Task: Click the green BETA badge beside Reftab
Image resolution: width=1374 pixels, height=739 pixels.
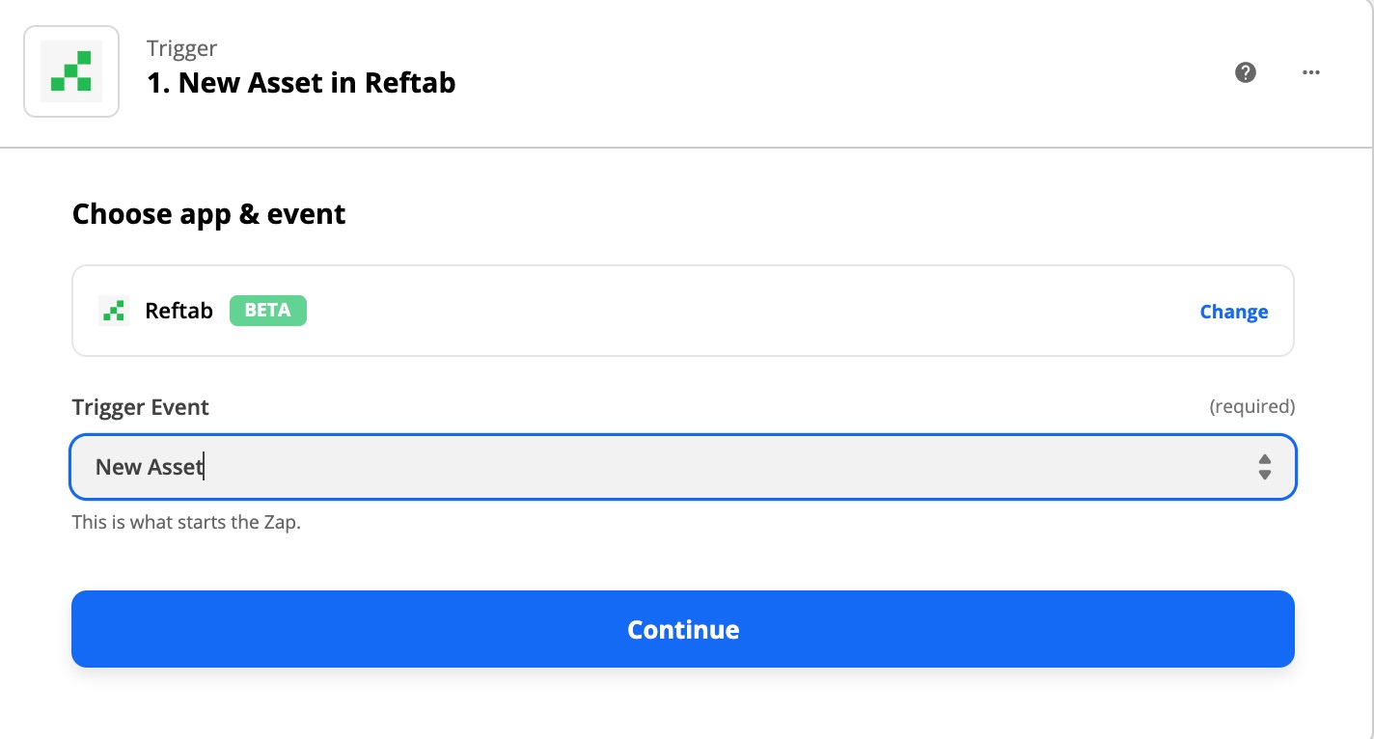Action: click(x=267, y=310)
